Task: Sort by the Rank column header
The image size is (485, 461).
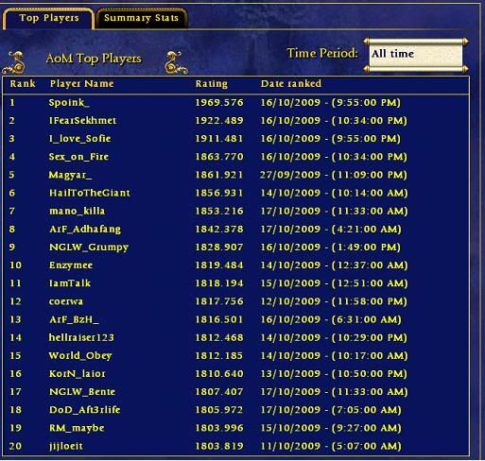Action: (23, 84)
